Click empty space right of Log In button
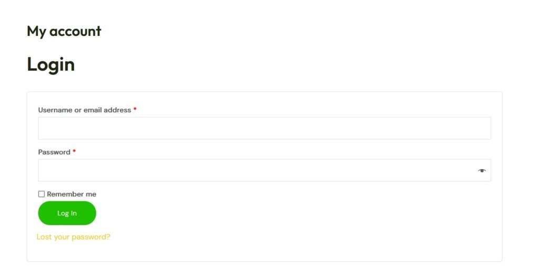 [x=263, y=213]
